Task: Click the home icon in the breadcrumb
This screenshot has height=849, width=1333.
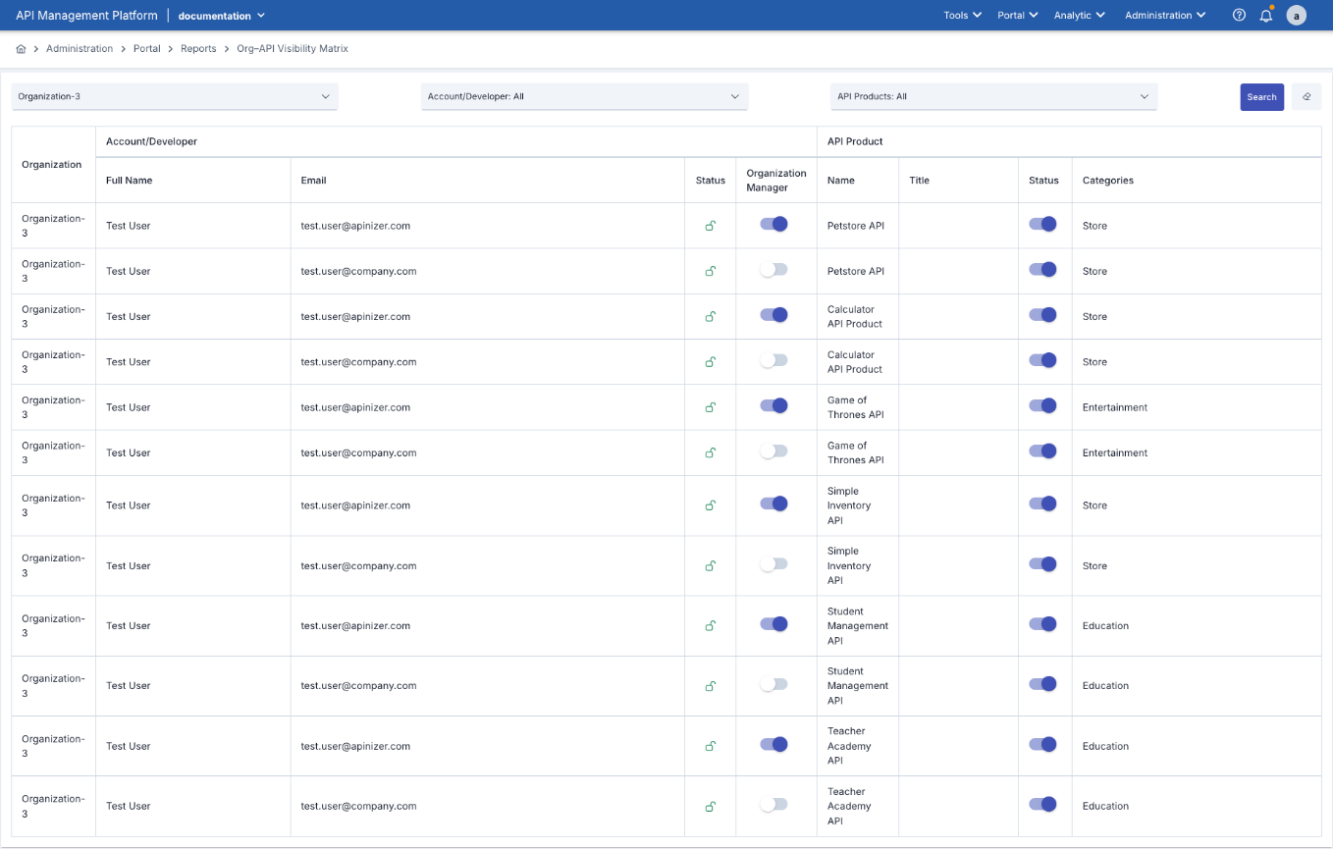Action: pos(20,47)
